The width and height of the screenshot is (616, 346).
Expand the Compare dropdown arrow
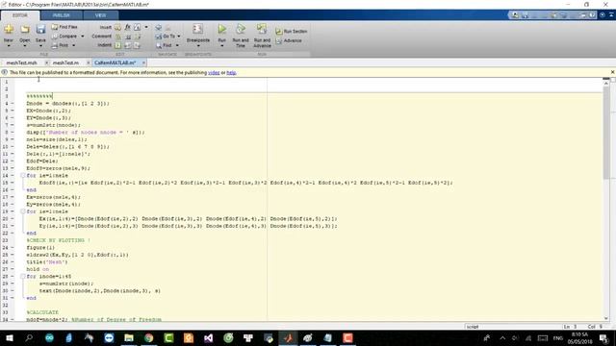[x=83, y=37]
